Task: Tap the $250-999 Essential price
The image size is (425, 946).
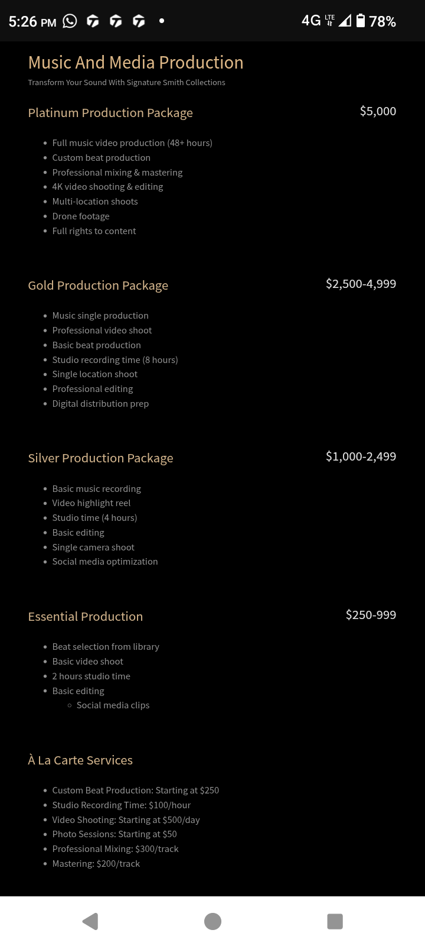Action: click(x=371, y=615)
